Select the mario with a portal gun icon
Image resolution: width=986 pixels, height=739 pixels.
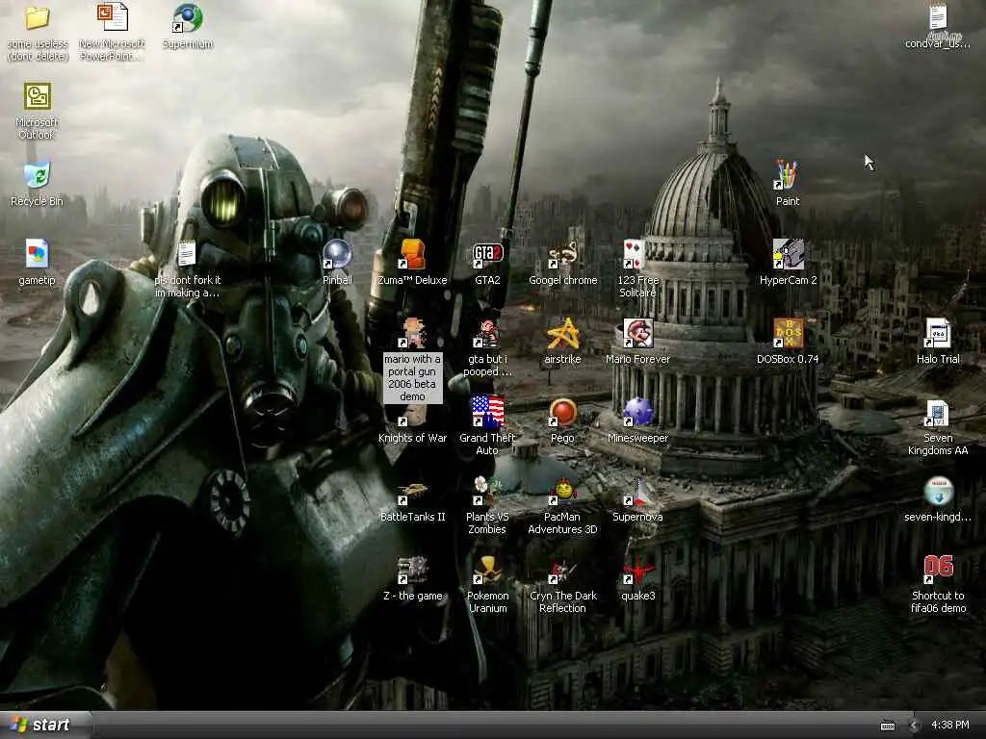point(412,333)
